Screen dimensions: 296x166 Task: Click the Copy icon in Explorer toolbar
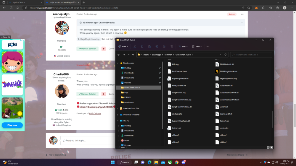[142, 47]
